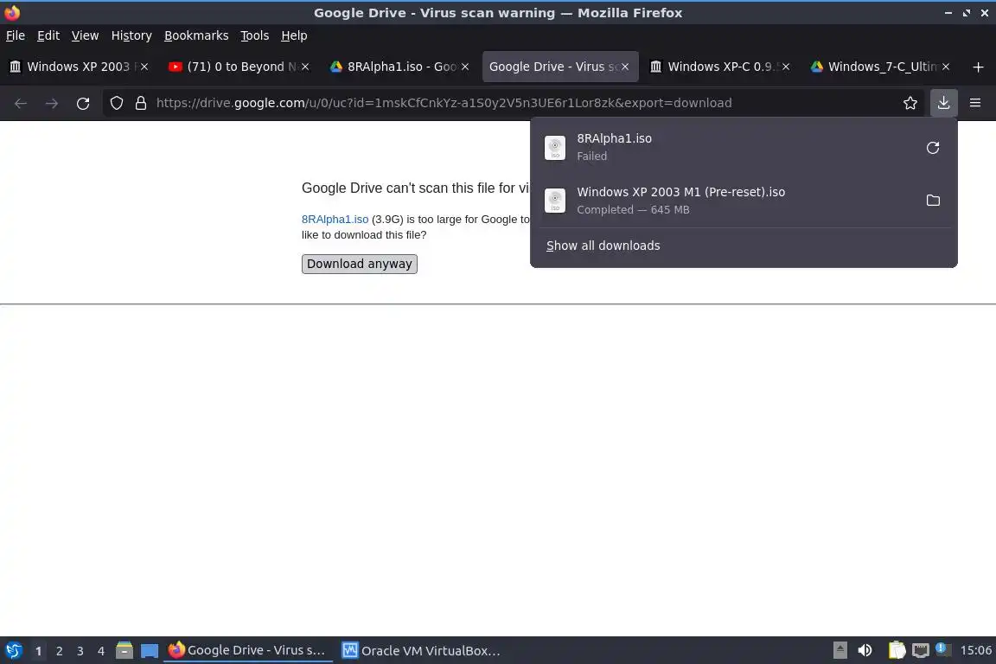Go forward one page
Viewport: 996px width, 664px height.
click(52, 103)
